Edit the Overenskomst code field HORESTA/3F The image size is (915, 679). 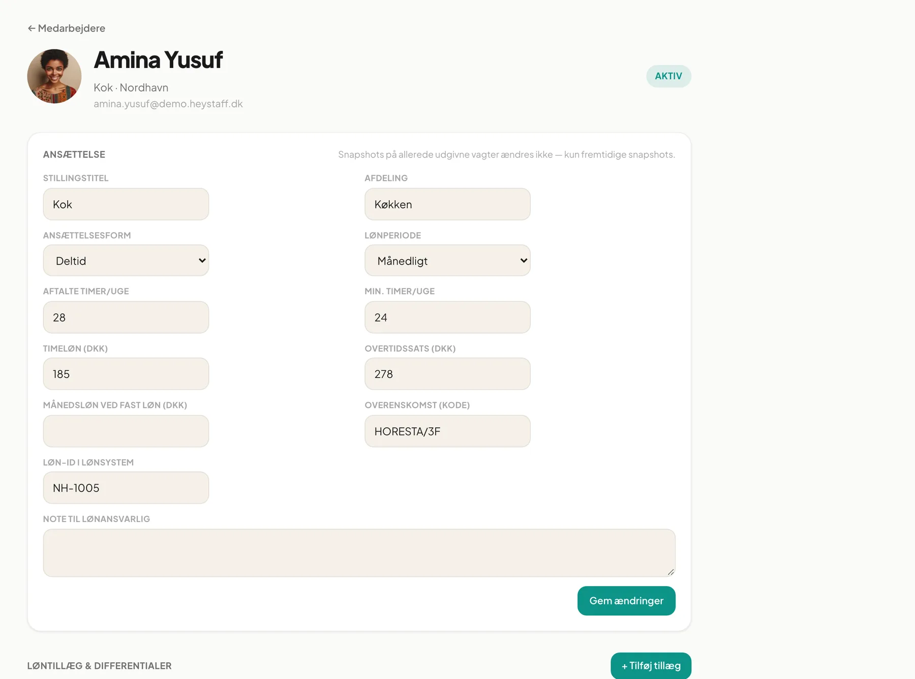(x=447, y=431)
